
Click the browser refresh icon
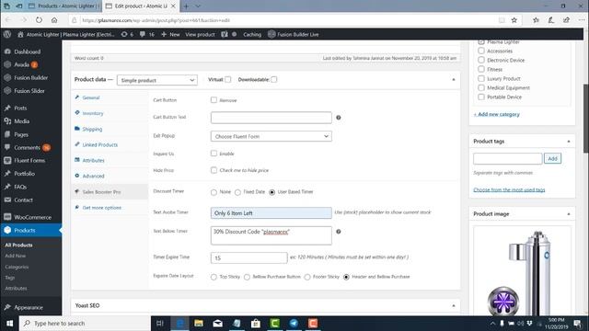[x=39, y=20]
